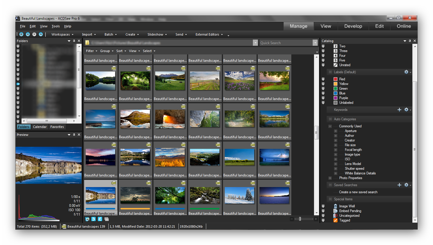
Task: Pin the Preview panel
Action: pyautogui.click(x=74, y=134)
